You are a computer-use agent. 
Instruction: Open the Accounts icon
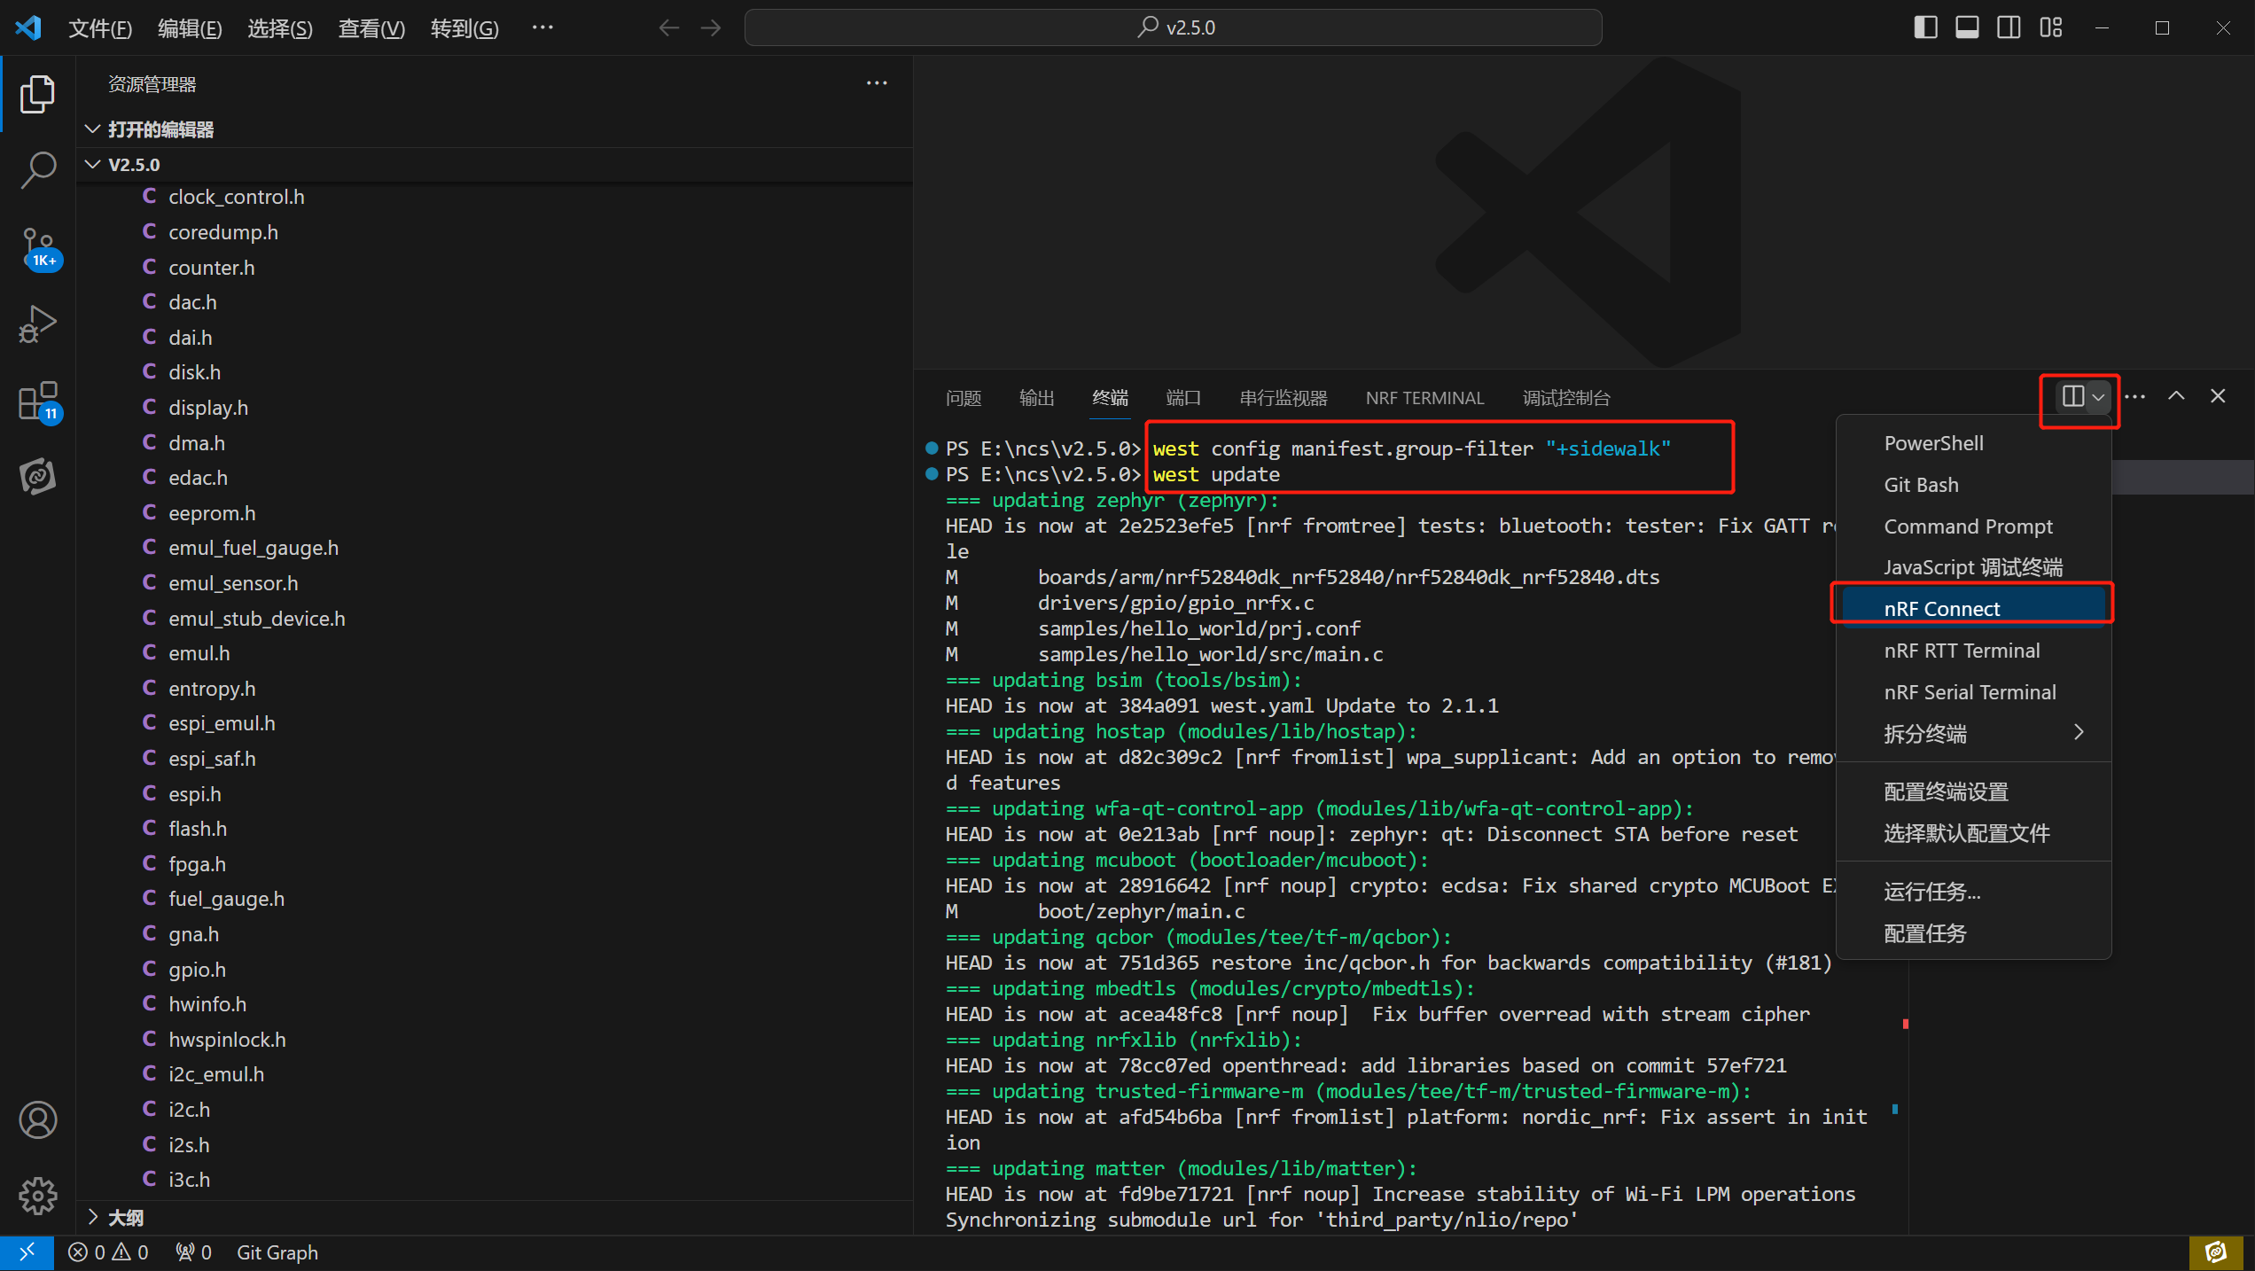37,1120
